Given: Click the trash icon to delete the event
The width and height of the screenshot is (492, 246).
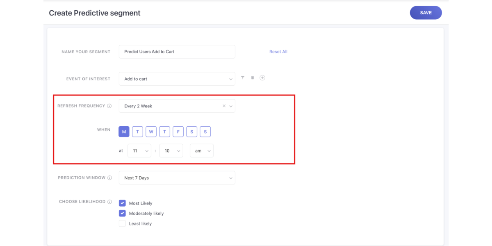Looking at the screenshot, I should [x=253, y=77].
